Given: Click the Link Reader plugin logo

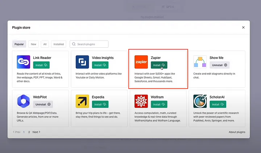Looking at the screenshot, I should click(x=24, y=62).
